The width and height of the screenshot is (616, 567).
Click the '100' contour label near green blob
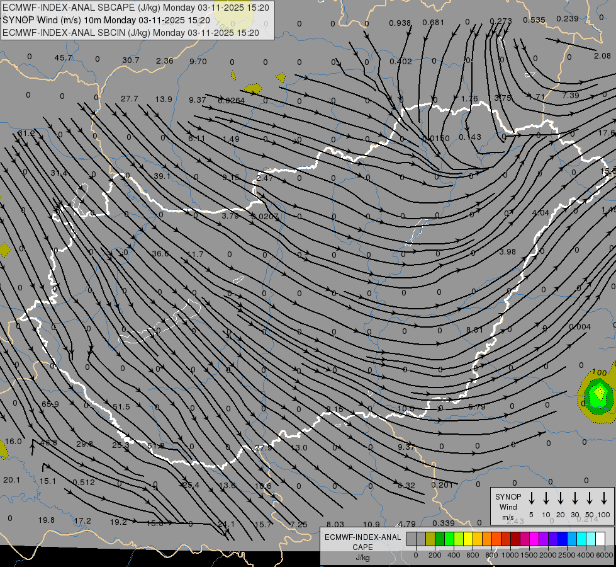coord(600,372)
